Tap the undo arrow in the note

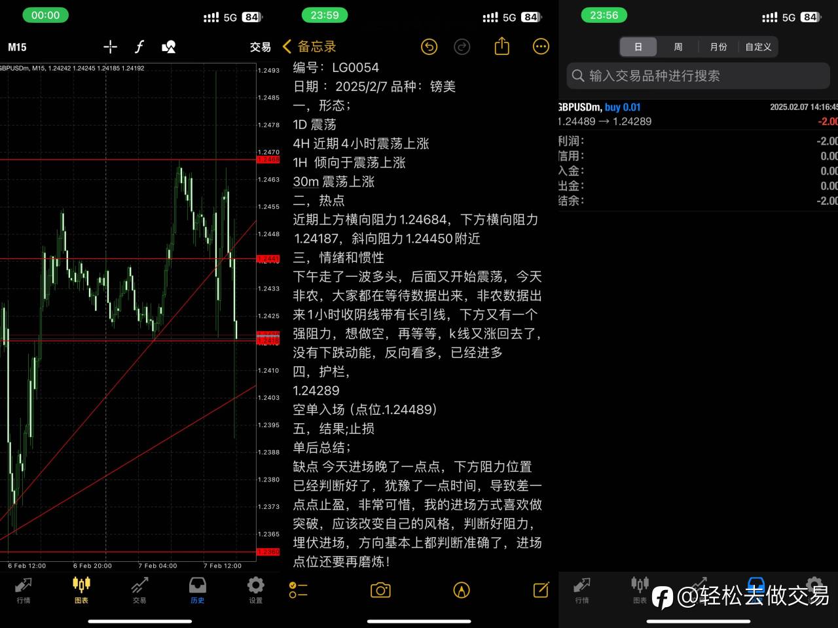(x=429, y=46)
